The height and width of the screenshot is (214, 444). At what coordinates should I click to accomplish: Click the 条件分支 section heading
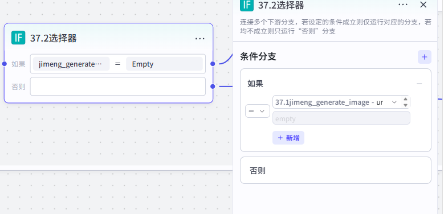coord(258,57)
